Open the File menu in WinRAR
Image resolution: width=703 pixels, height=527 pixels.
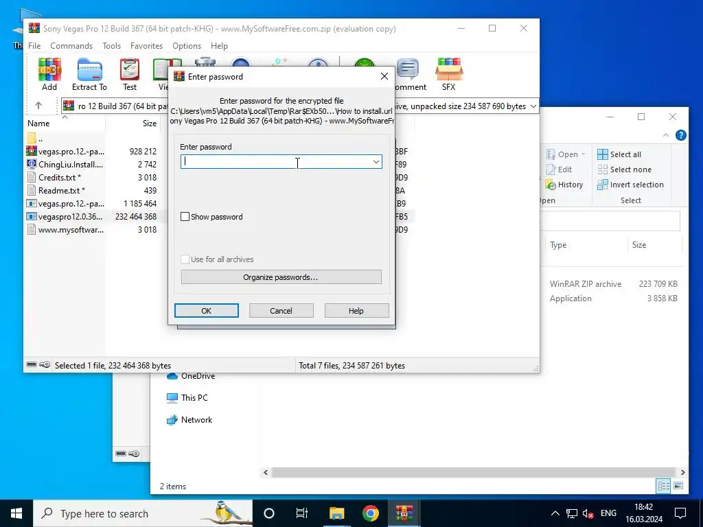34,46
